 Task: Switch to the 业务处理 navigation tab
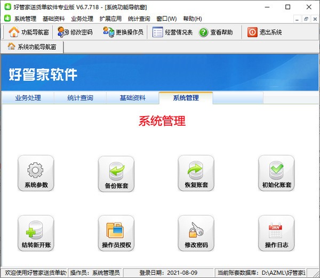point(28,98)
